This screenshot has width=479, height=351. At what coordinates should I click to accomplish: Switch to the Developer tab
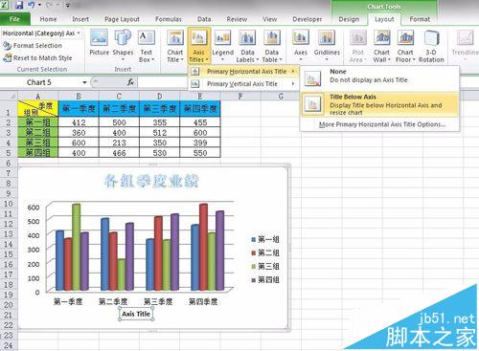308,19
